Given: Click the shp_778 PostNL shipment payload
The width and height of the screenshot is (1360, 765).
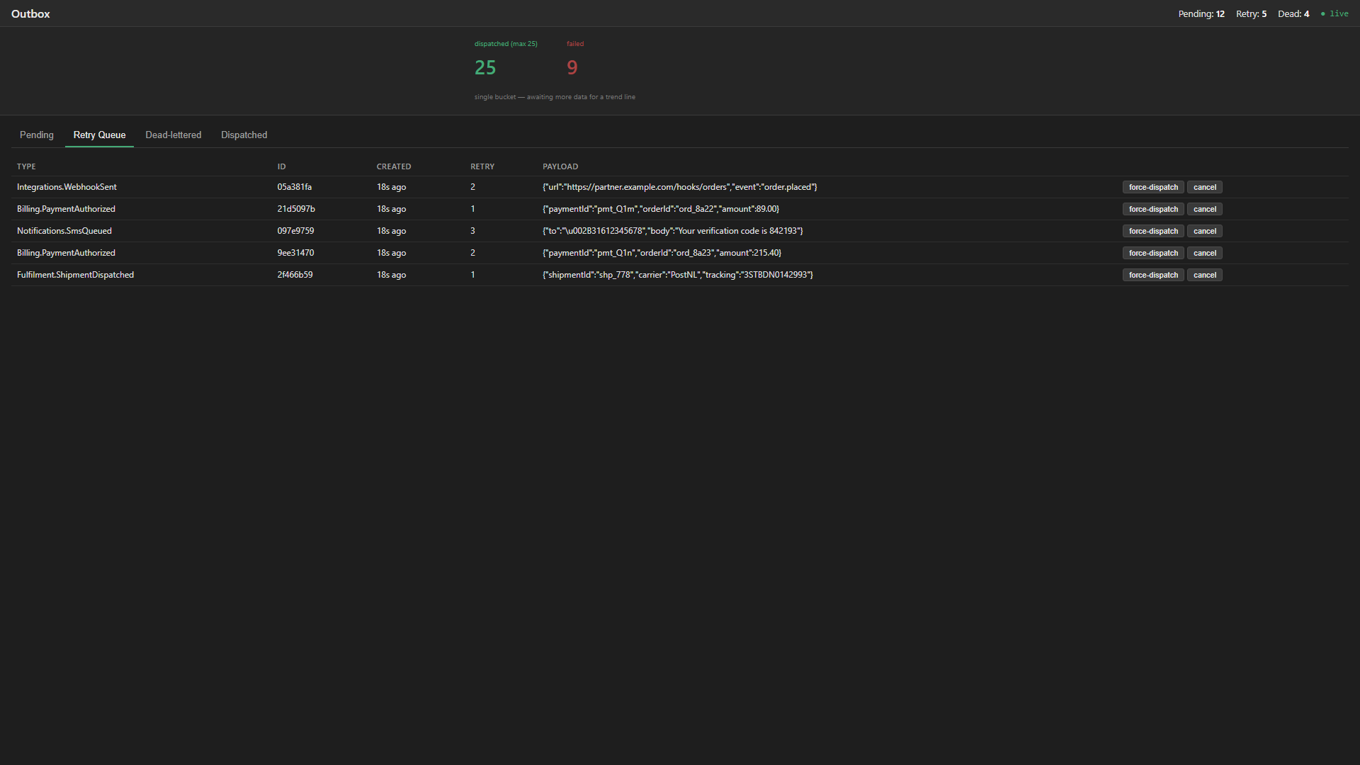Looking at the screenshot, I should pos(678,275).
